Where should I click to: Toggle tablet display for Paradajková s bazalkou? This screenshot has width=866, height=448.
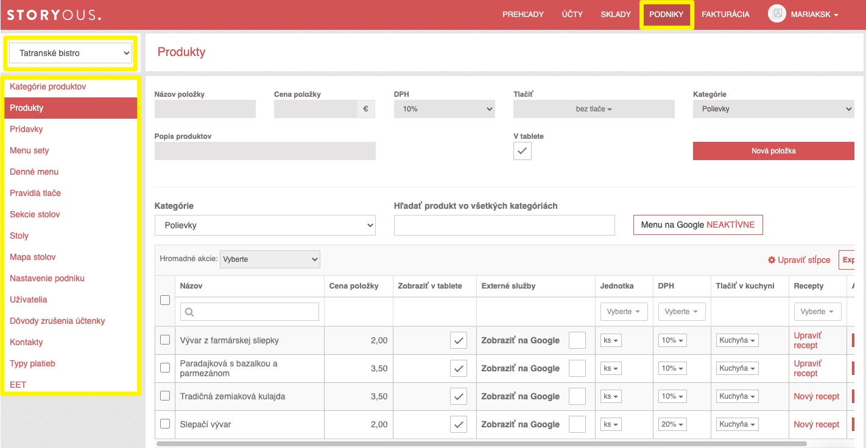coord(459,368)
